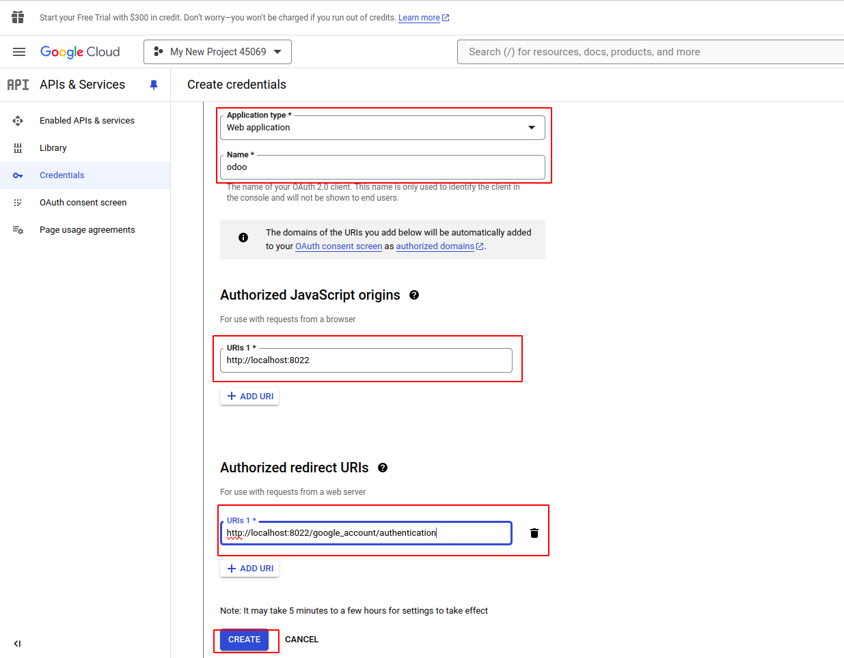Click the Name input field containing odoo
The height and width of the screenshot is (658, 844).
(x=382, y=167)
